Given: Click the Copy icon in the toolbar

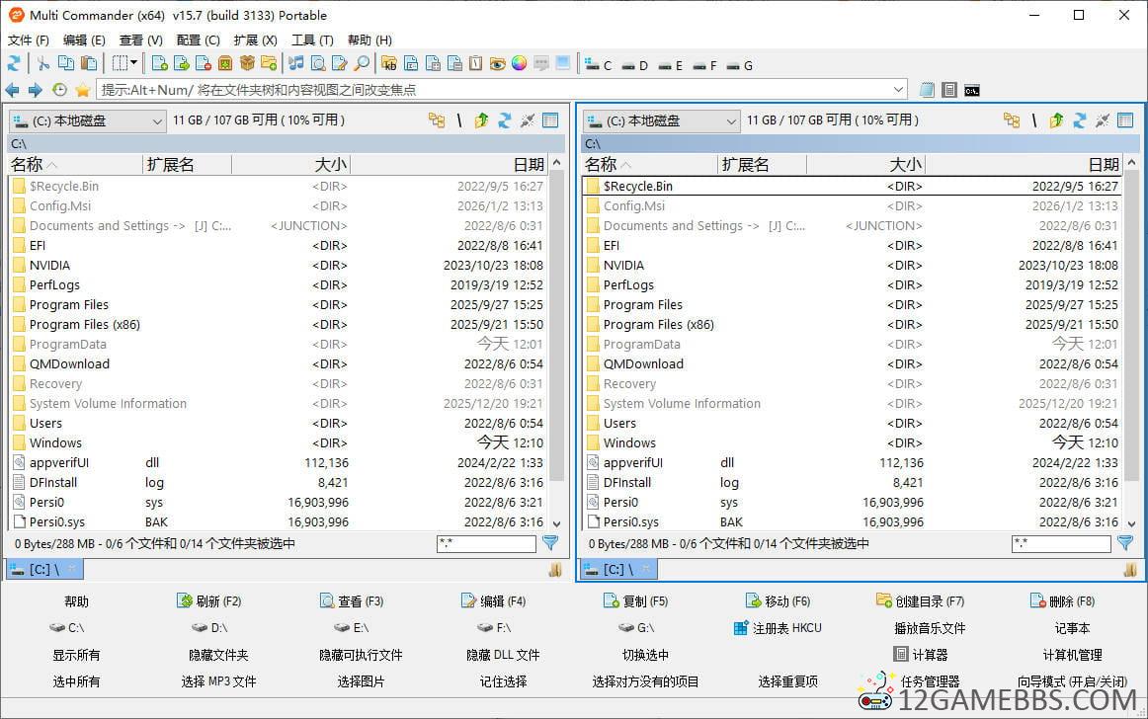Looking at the screenshot, I should click(65, 63).
